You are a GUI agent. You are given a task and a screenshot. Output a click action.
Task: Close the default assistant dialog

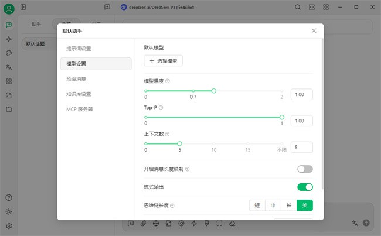[314, 30]
